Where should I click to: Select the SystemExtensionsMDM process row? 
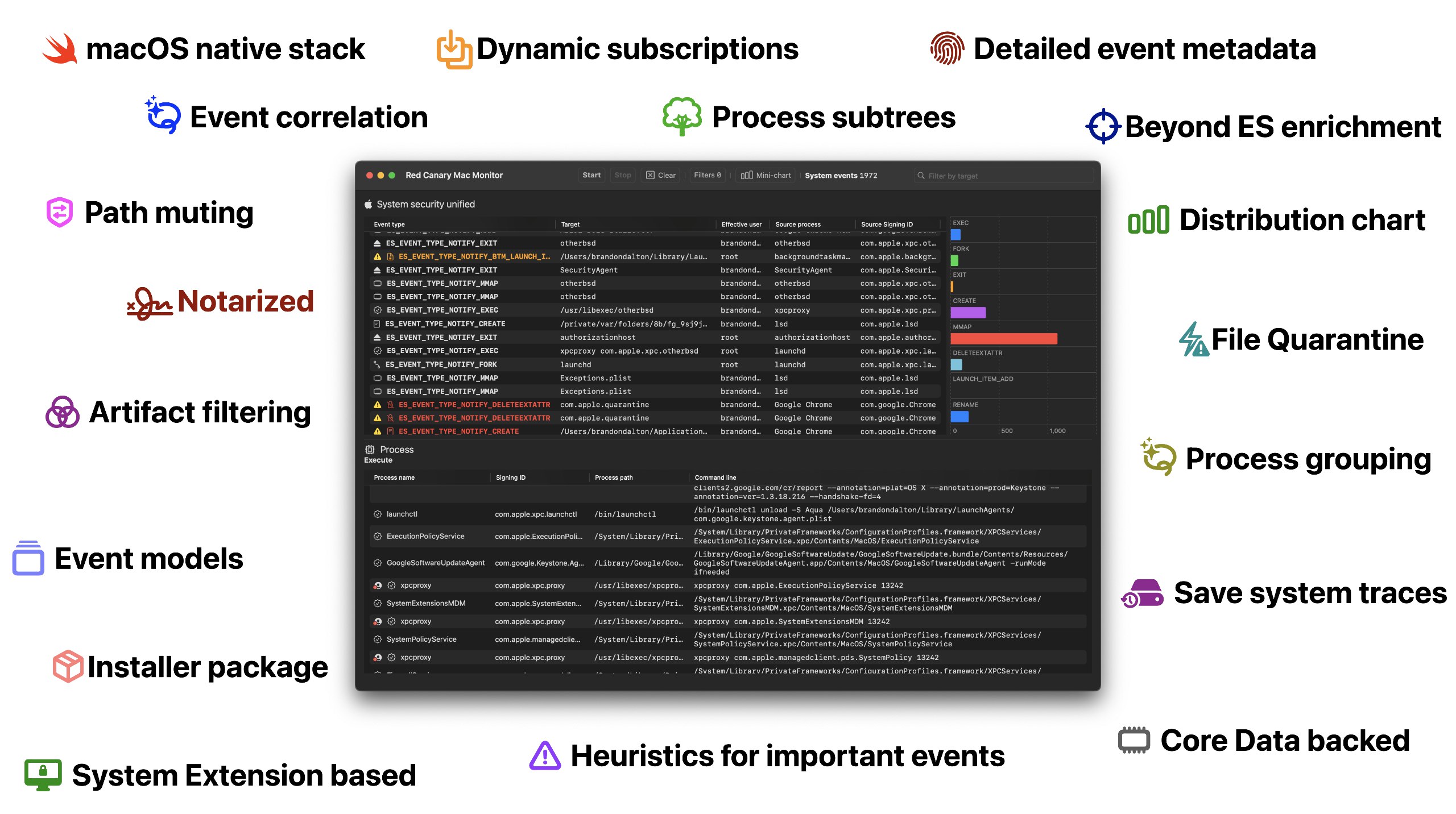pos(728,604)
